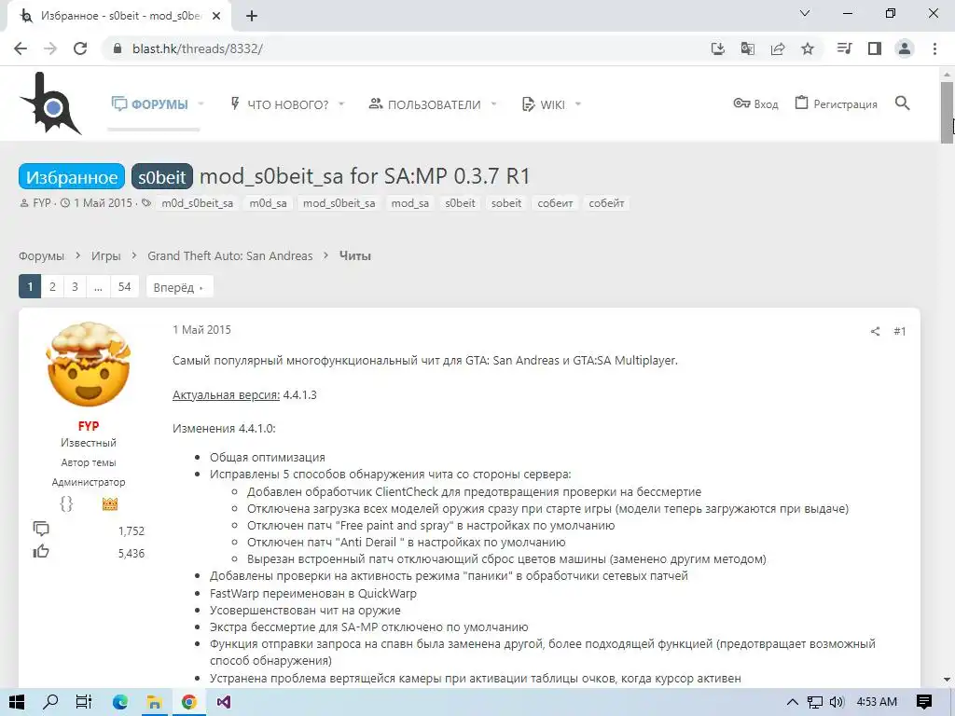Open tag собейт
The width and height of the screenshot is (955, 716).
[x=606, y=203]
